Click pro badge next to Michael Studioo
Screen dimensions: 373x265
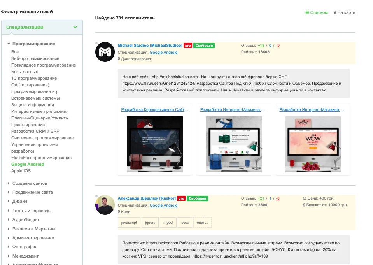coord(188,46)
